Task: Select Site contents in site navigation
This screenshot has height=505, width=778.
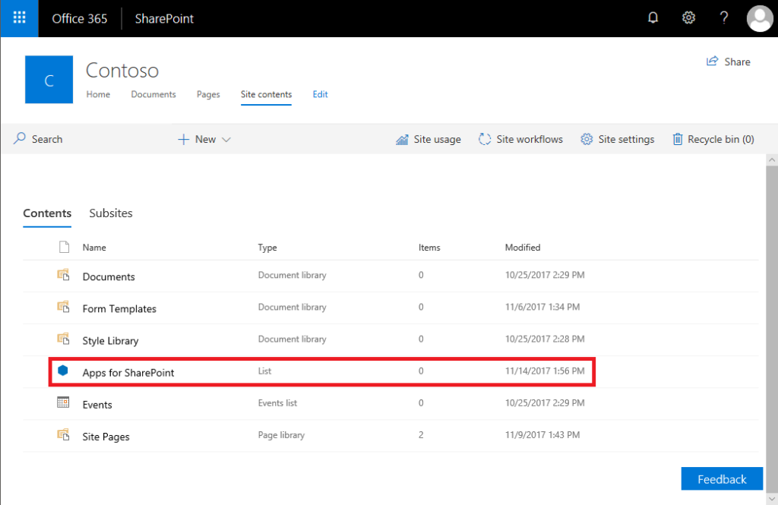Action: pos(266,94)
